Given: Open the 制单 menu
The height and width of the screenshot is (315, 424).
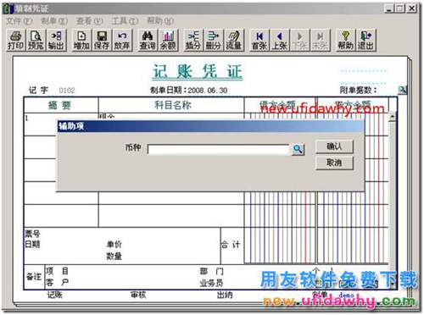Looking at the screenshot, I should (x=54, y=20).
